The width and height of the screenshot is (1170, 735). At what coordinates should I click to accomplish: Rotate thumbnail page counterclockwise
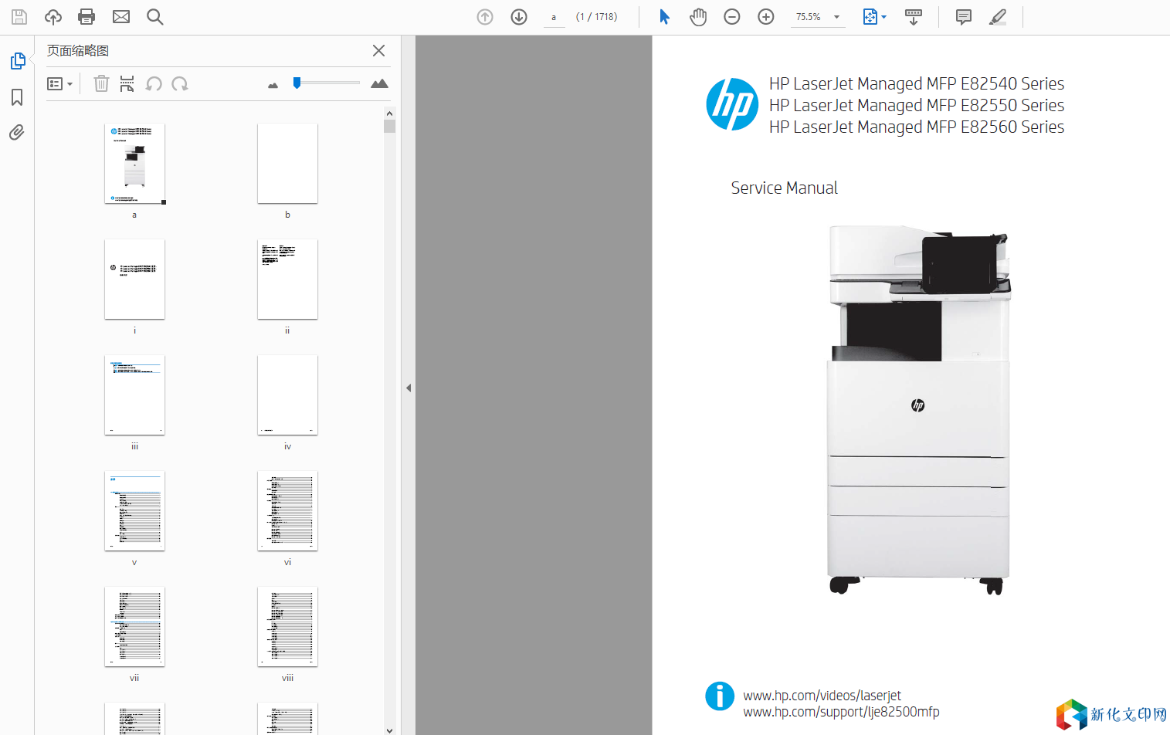154,84
